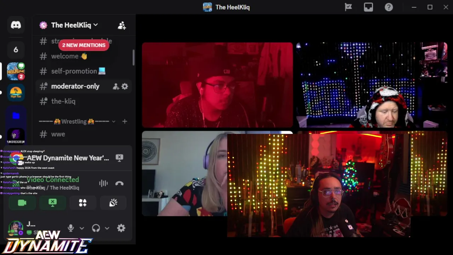Screen dimensions: 453x255
Task: Click the invite people icon beside The HeelKliq
Action: (x=122, y=25)
